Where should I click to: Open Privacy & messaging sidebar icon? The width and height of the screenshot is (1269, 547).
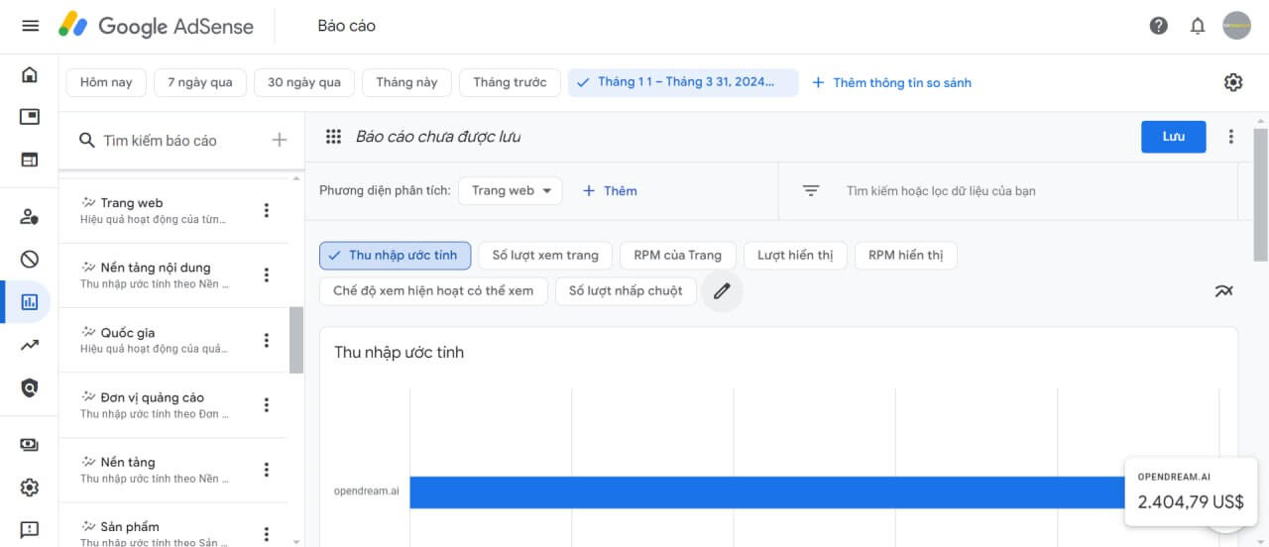point(30,216)
